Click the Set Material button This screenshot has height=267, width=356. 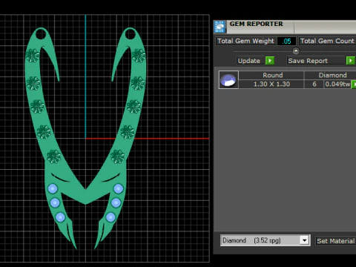335,241
